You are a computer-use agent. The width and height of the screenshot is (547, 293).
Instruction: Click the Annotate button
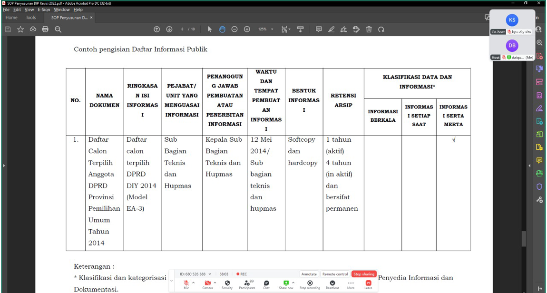click(309, 274)
